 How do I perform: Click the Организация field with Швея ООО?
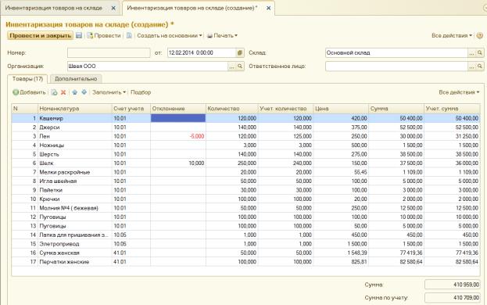click(148, 66)
